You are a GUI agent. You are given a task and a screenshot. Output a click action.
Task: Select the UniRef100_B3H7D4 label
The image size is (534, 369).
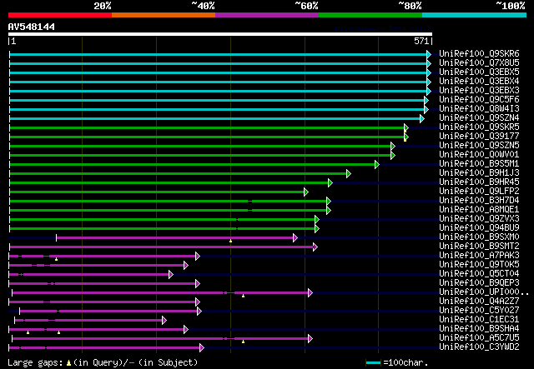[479, 200]
